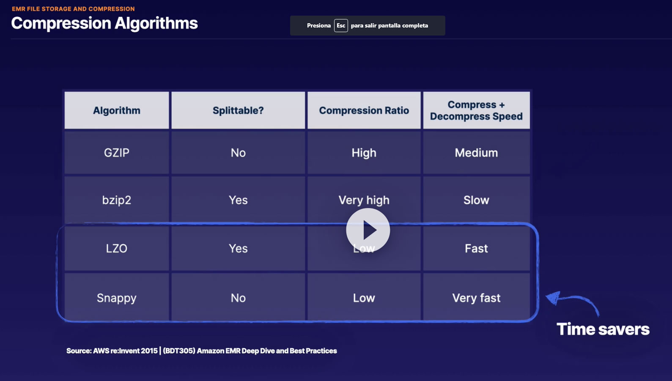672x381 pixels.
Task: Click the Compress + Decompress Speed header
Action: pos(476,110)
